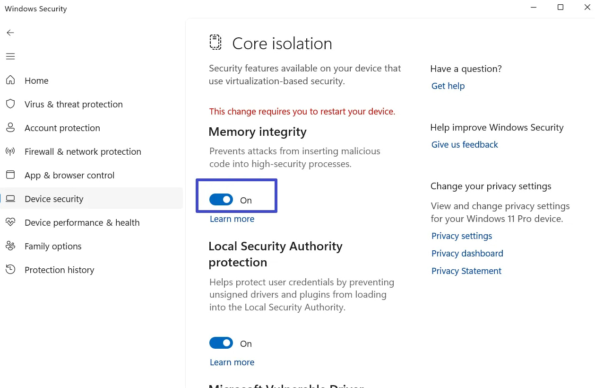Open Get help link

448,86
